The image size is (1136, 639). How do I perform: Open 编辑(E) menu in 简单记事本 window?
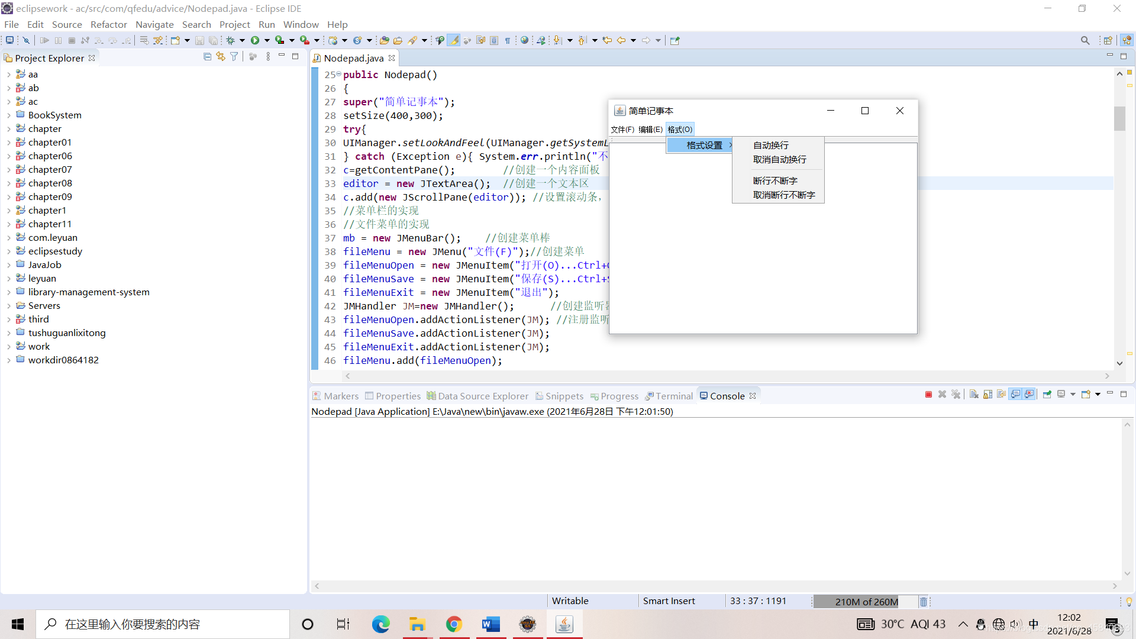[650, 130]
